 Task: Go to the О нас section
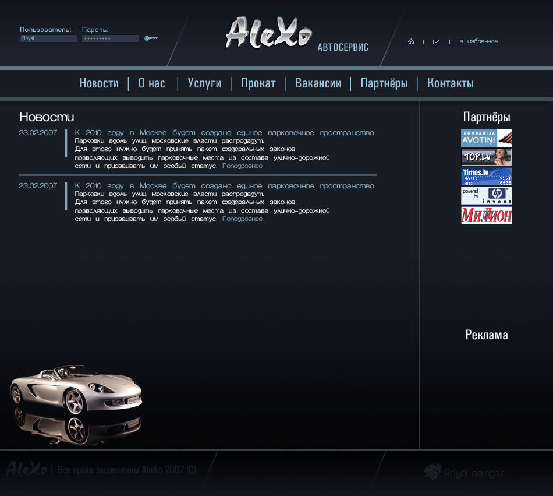pos(151,83)
